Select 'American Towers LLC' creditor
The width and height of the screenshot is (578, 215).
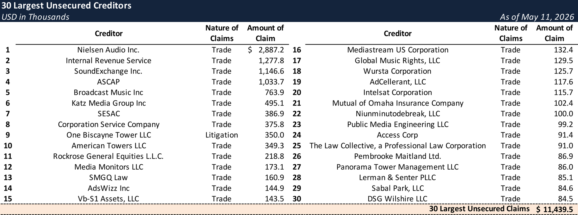(109, 146)
